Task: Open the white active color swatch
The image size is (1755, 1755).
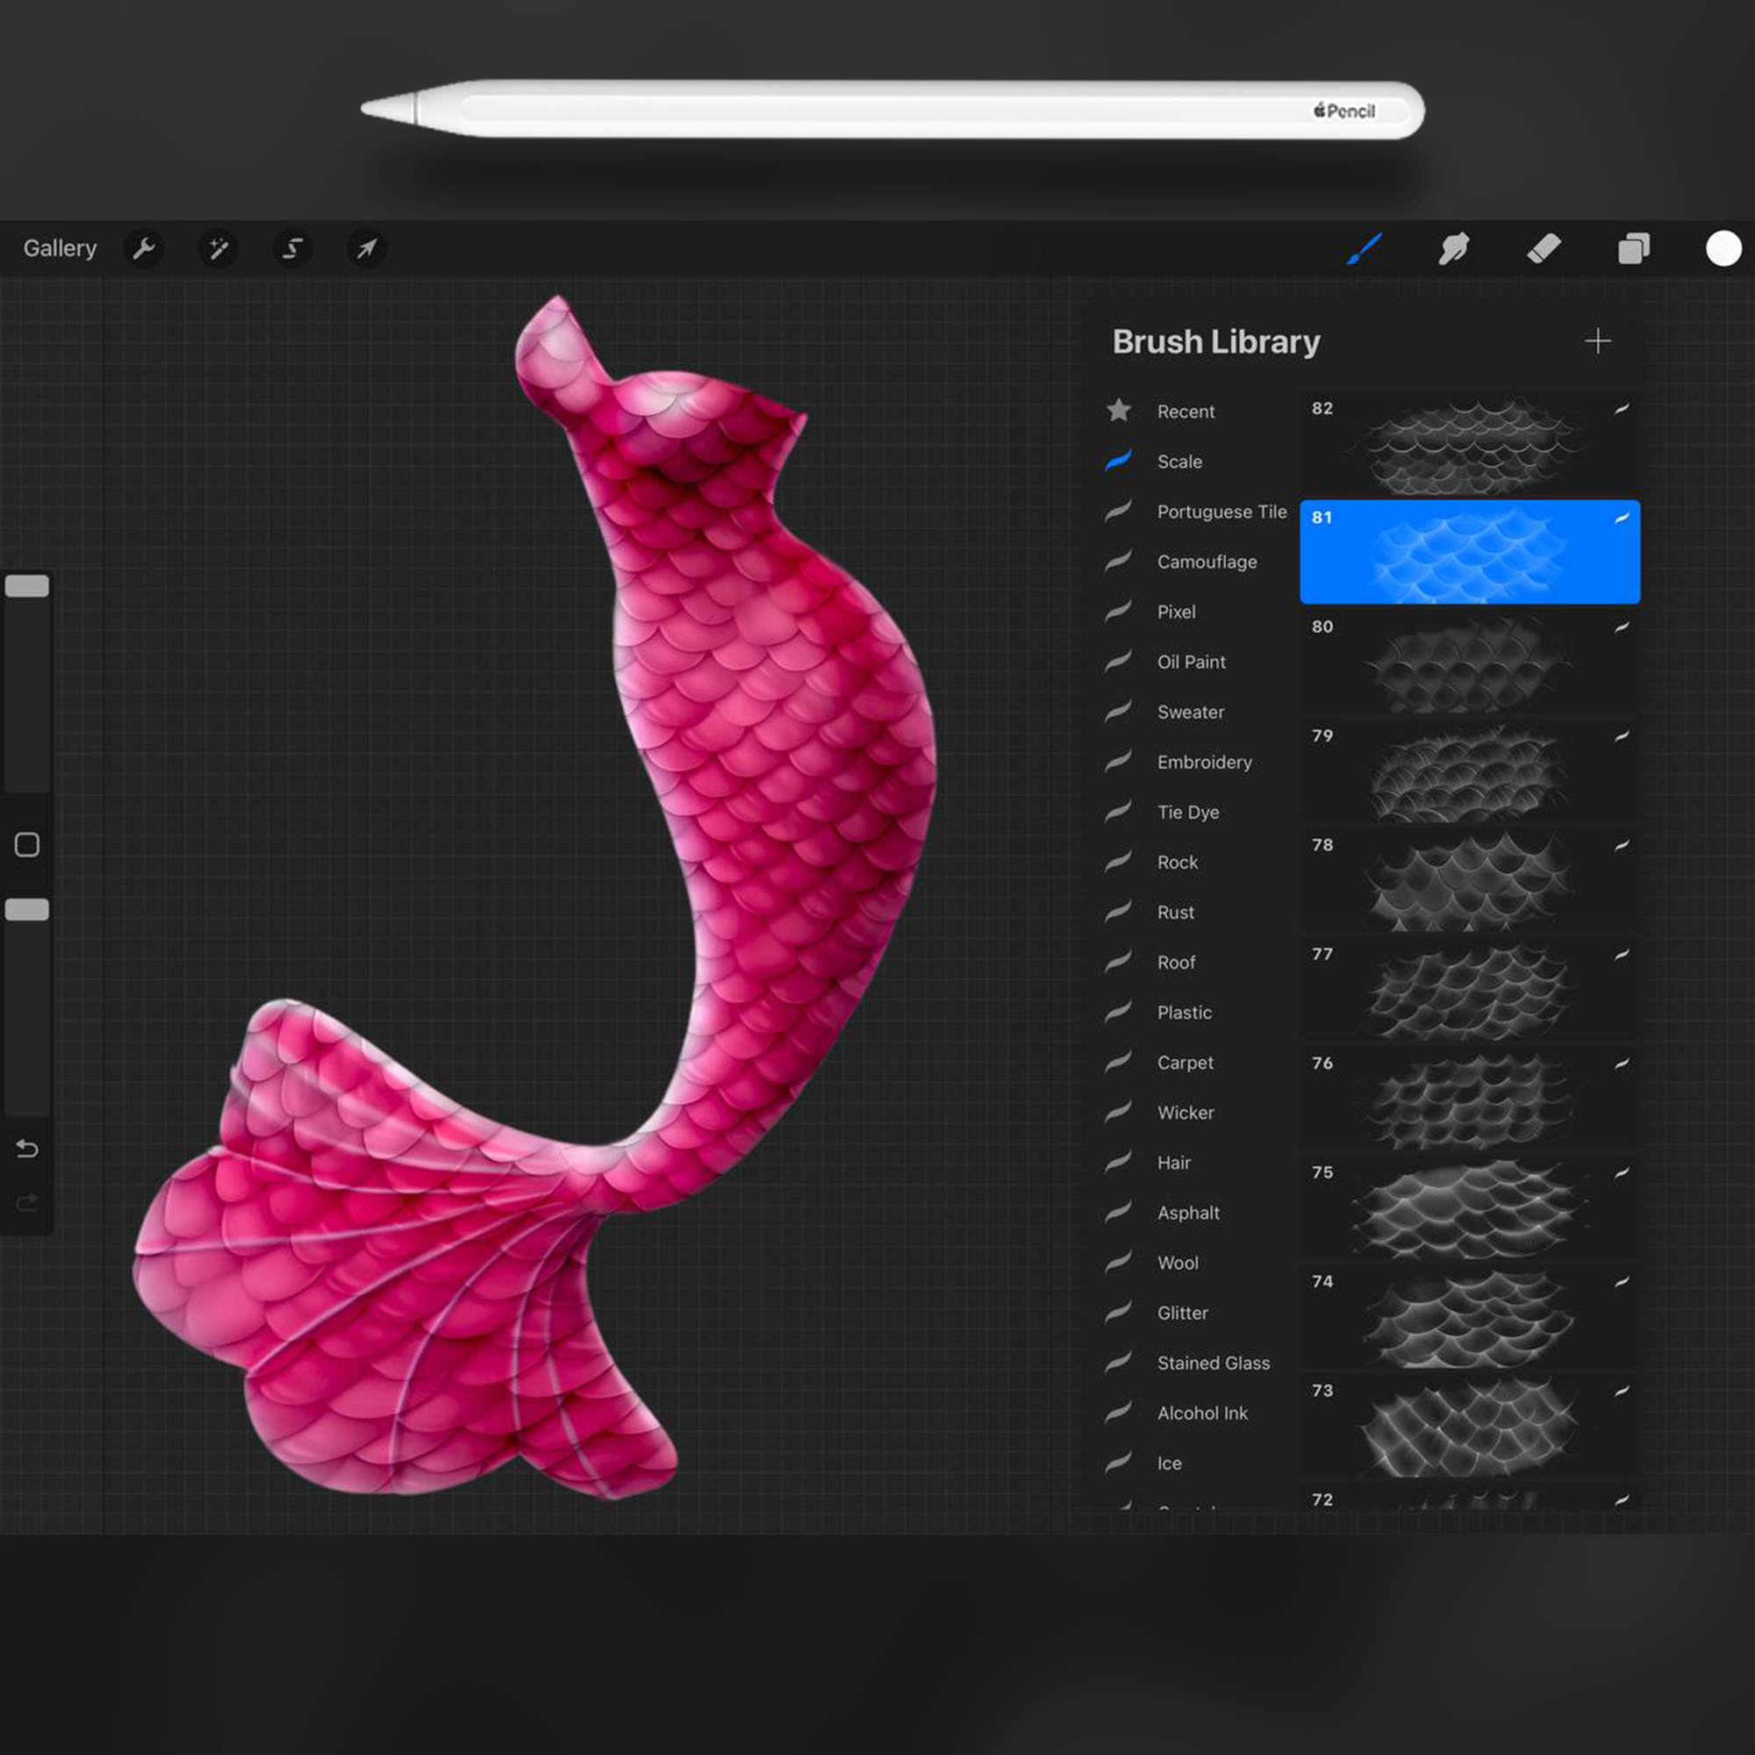Action: coord(1723,248)
